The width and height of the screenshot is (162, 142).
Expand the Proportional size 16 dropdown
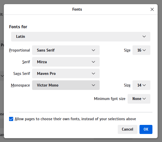point(141,50)
